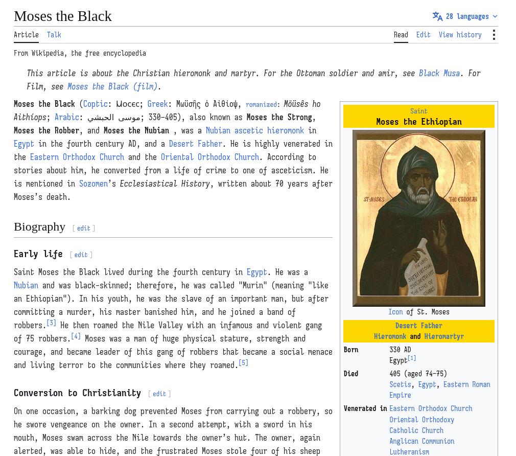Viewport: 516px width, 456px height.
Task: Open Eastern Orthodox Church in Venerated list
Action: click(x=431, y=408)
